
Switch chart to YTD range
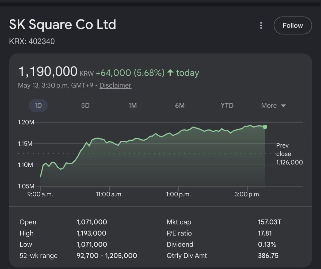(x=227, y=105)
